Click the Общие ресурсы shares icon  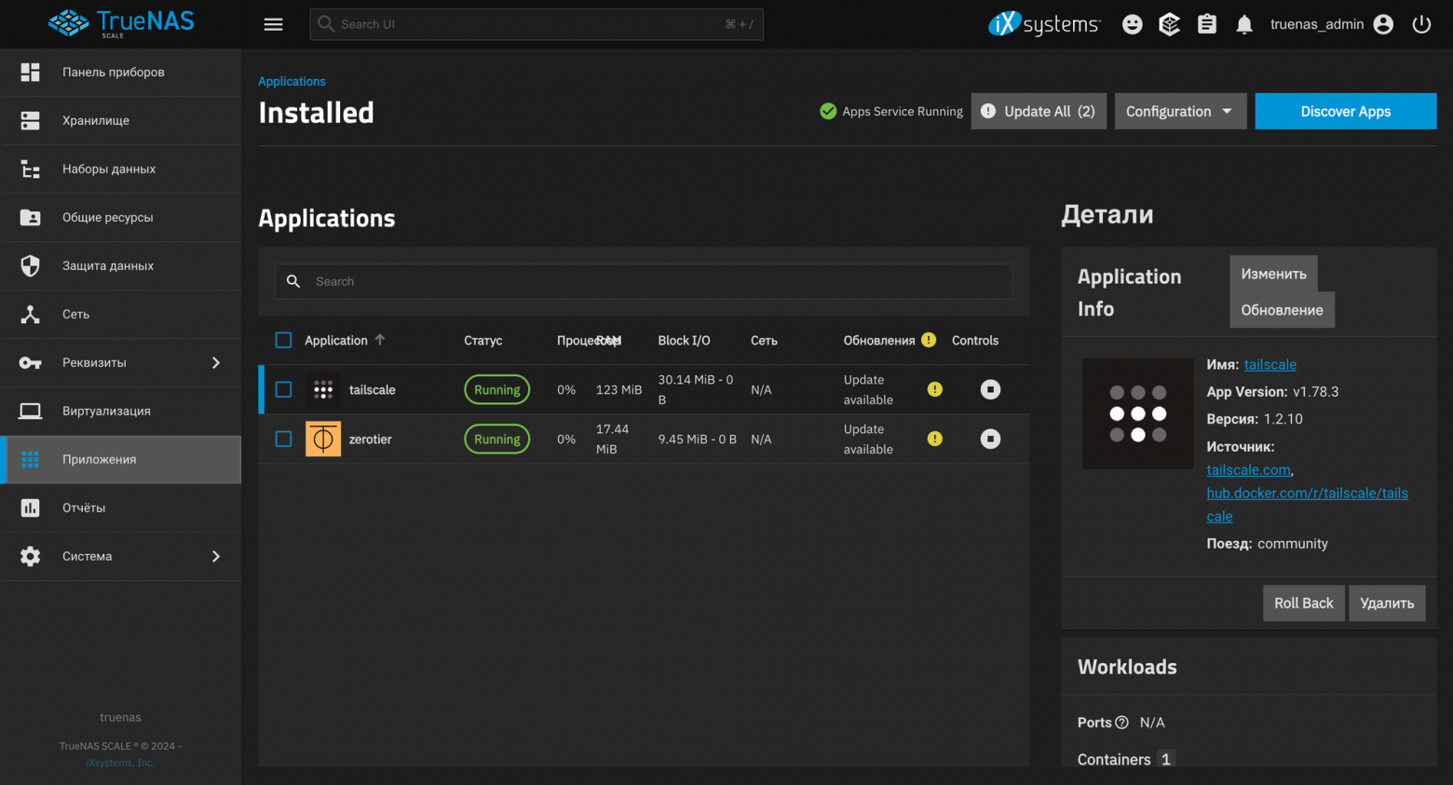point(30,217)
